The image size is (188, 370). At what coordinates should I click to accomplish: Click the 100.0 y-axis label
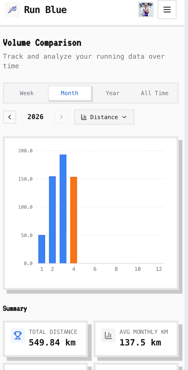click(25, 207)
